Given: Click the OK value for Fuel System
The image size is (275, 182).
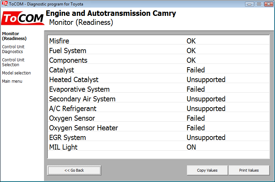Looking at the screenshot, I should 191,51.
